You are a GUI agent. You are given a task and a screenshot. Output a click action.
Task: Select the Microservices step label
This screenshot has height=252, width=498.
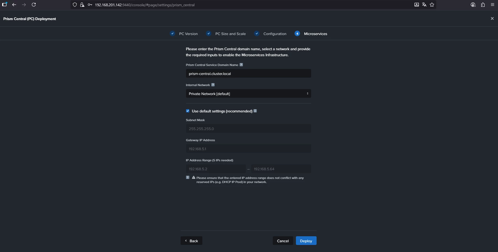(315, 34)
